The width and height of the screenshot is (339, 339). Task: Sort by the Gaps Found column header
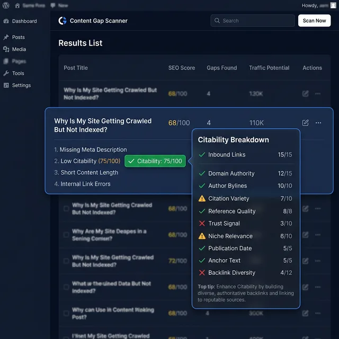222,68
